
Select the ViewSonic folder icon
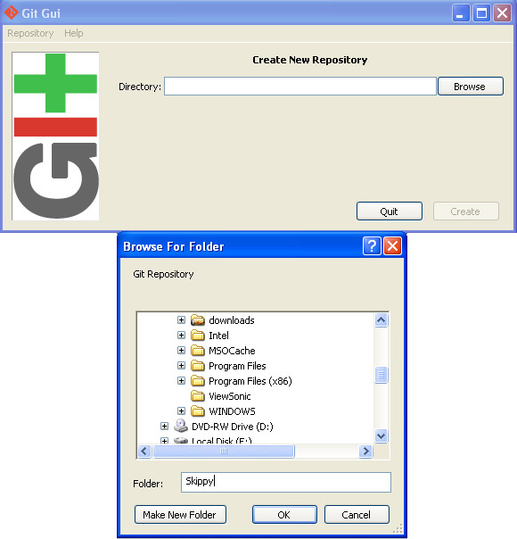198,396
